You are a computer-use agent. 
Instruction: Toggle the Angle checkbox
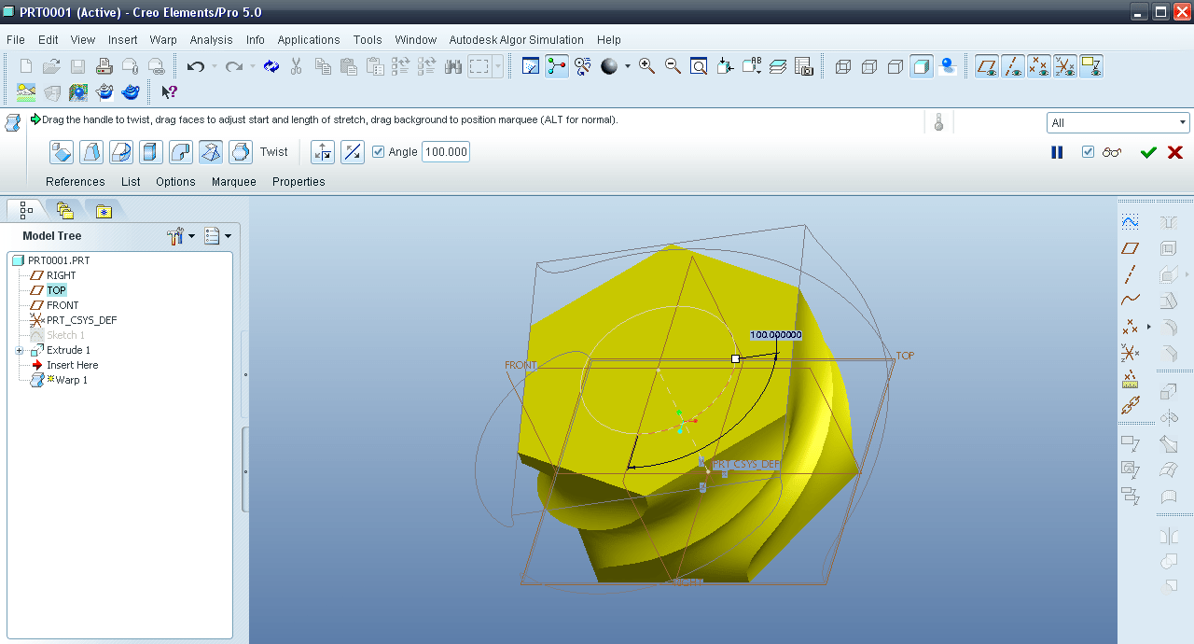pyautogui.click(x=378, y=152)
